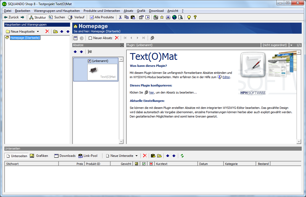Viewport: 306px width, 197px height.
Task: Go to previous paragraph arrow
Action: pos(131,38)
